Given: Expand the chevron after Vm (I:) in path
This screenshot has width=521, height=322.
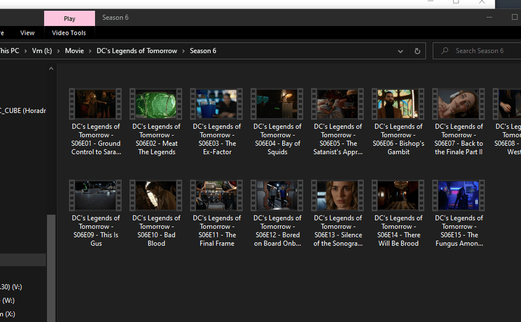Looking at the screenshot, I should tap(59, 51).
